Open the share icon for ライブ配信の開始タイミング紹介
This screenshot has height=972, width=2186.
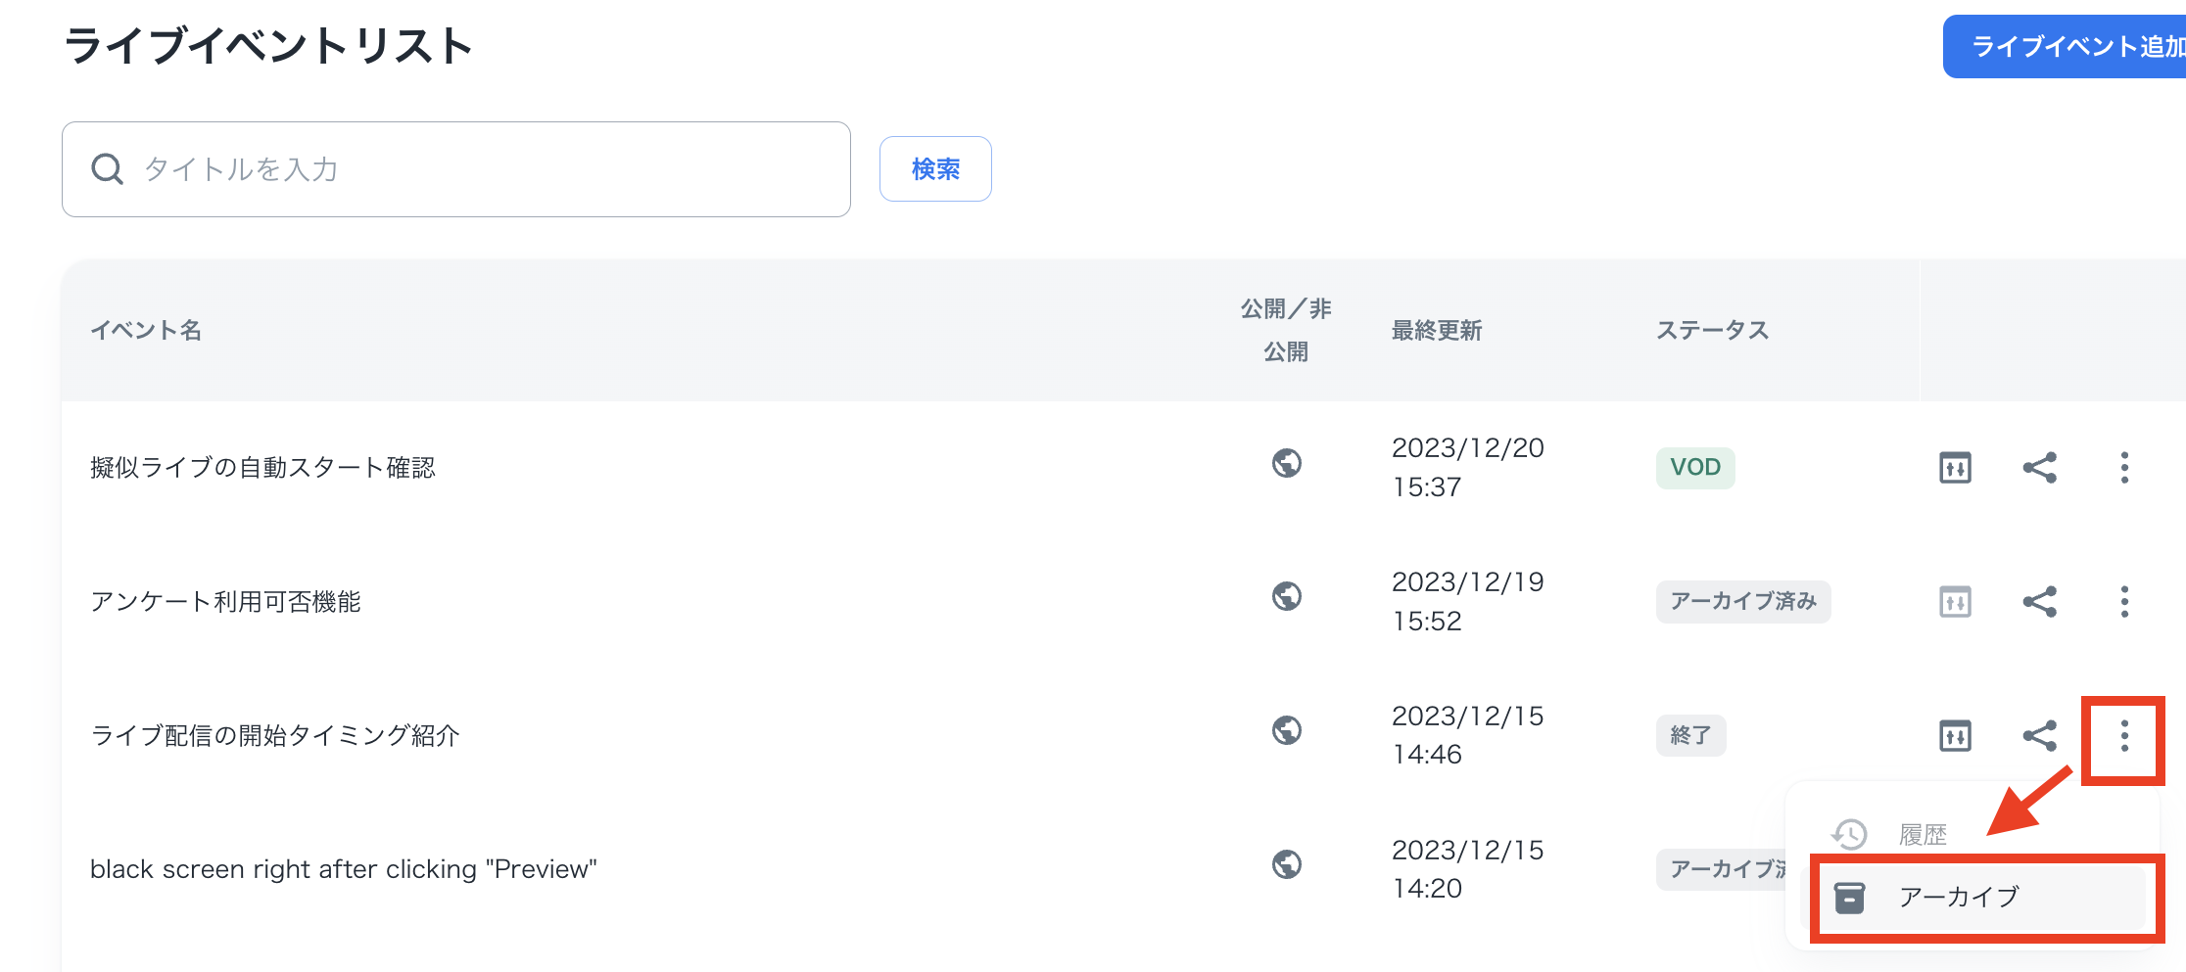tap(2040, 735)
